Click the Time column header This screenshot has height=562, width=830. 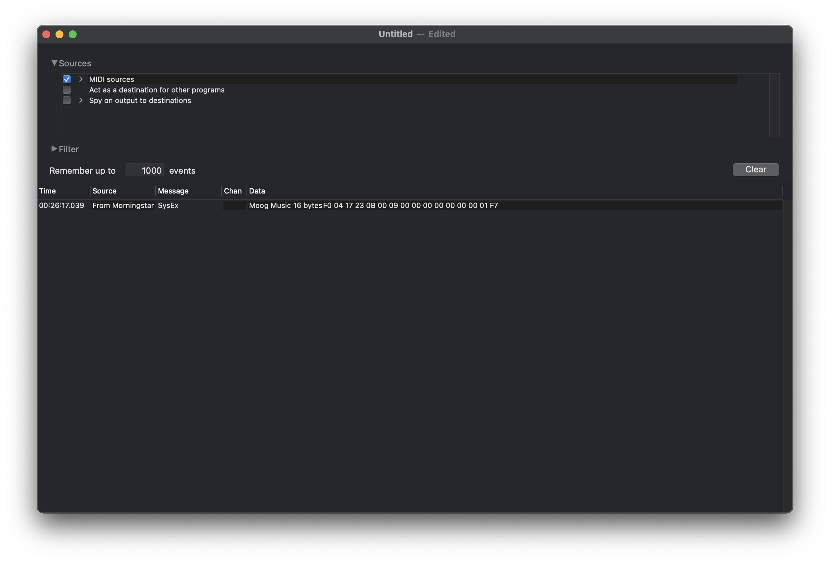(48, 191)
